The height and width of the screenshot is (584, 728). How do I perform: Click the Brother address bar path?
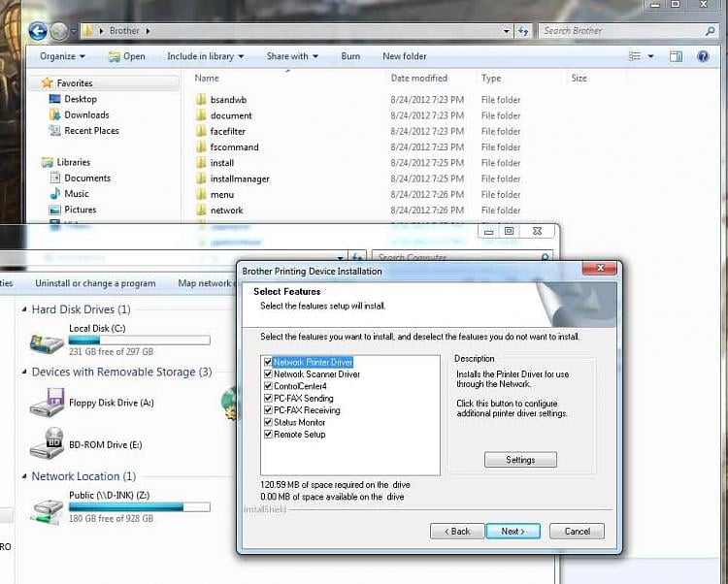124,31
